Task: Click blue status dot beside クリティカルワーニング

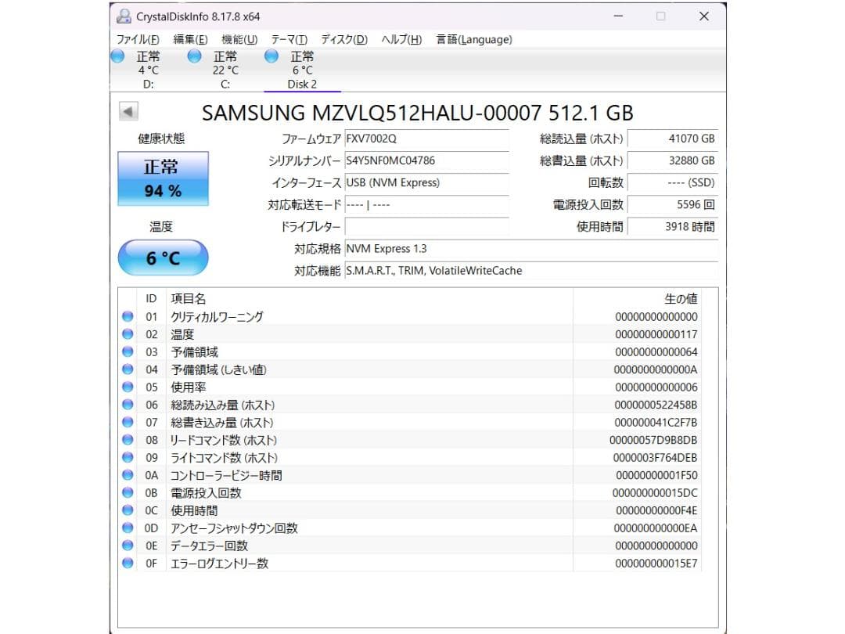Action: tap(128, 316)
